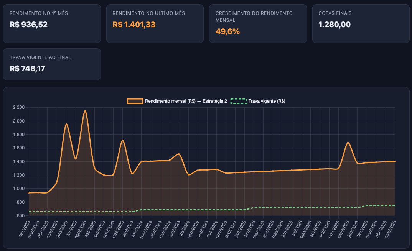This screenshot has height=251, width=412.
Task: Click the jan/2024 x-axis label
Action: pyautogui.click(x=128, y=229)
